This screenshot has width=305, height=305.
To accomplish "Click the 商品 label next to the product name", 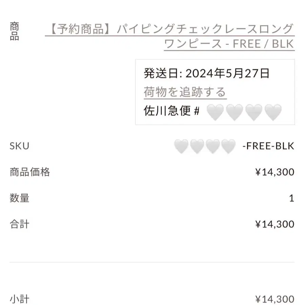I will click(x=14, y=31).
